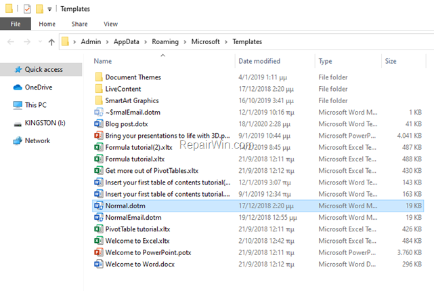The width and height of the screenshot is (434, 291).
Task: Click the folder icon in address bar
Action: [65, 41]
